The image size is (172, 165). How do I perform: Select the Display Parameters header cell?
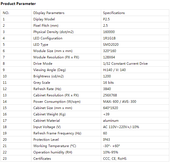click(49, 13)
